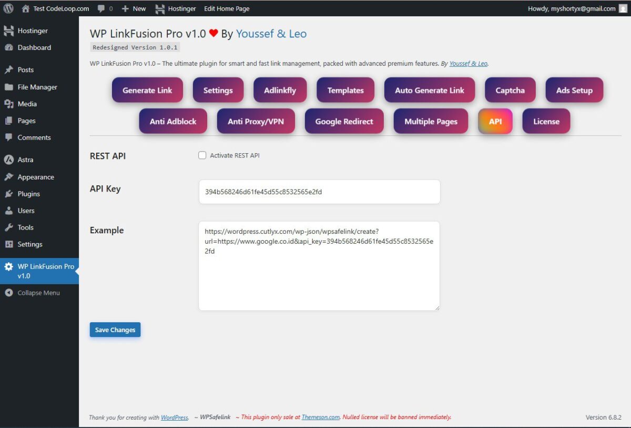This screenshot has width=631, height=428.
Task: Switch to the Anti Proxy/VPN tab
Action: (x=256, y=121)
